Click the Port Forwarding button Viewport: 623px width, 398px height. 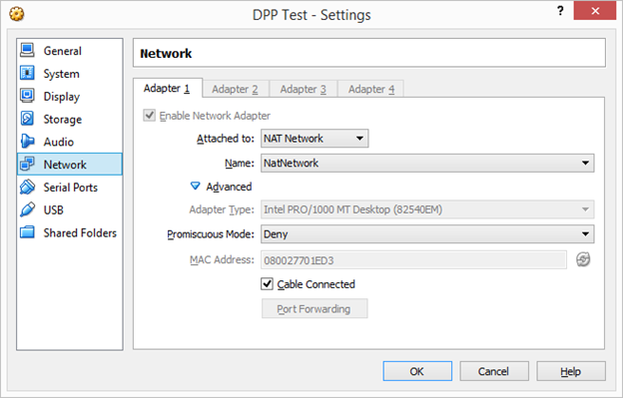(x=314, y=308)
